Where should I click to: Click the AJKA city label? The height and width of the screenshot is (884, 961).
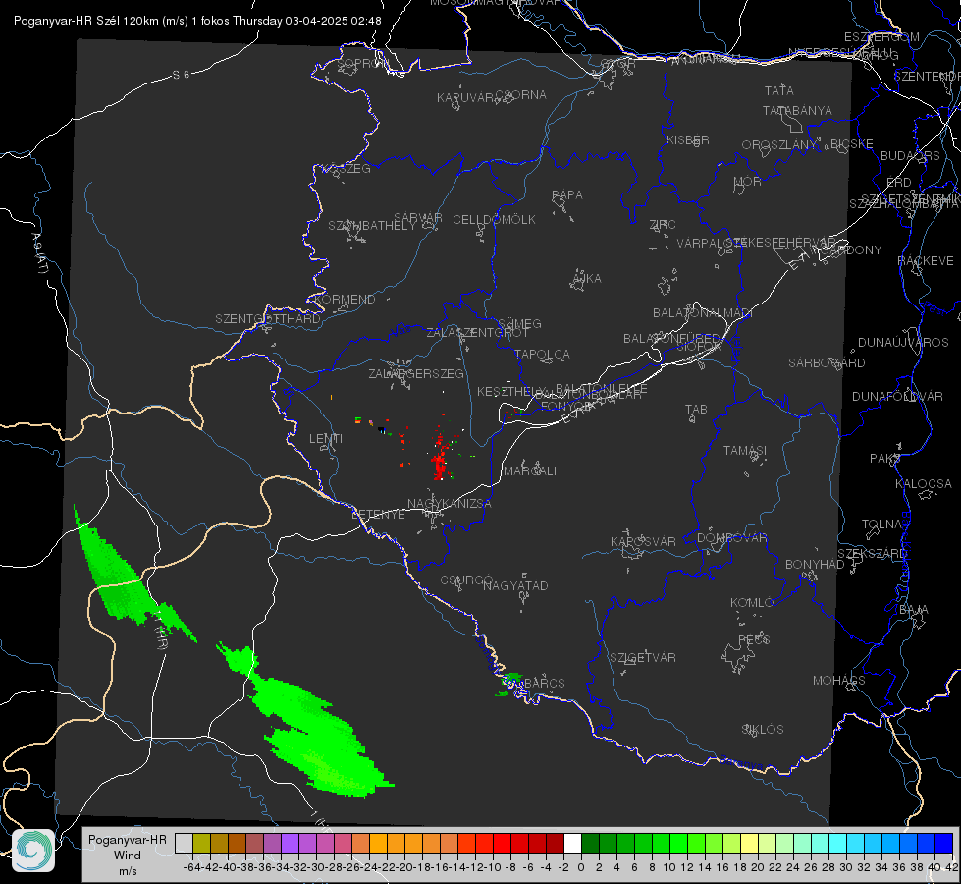click(x=587, y=279)
